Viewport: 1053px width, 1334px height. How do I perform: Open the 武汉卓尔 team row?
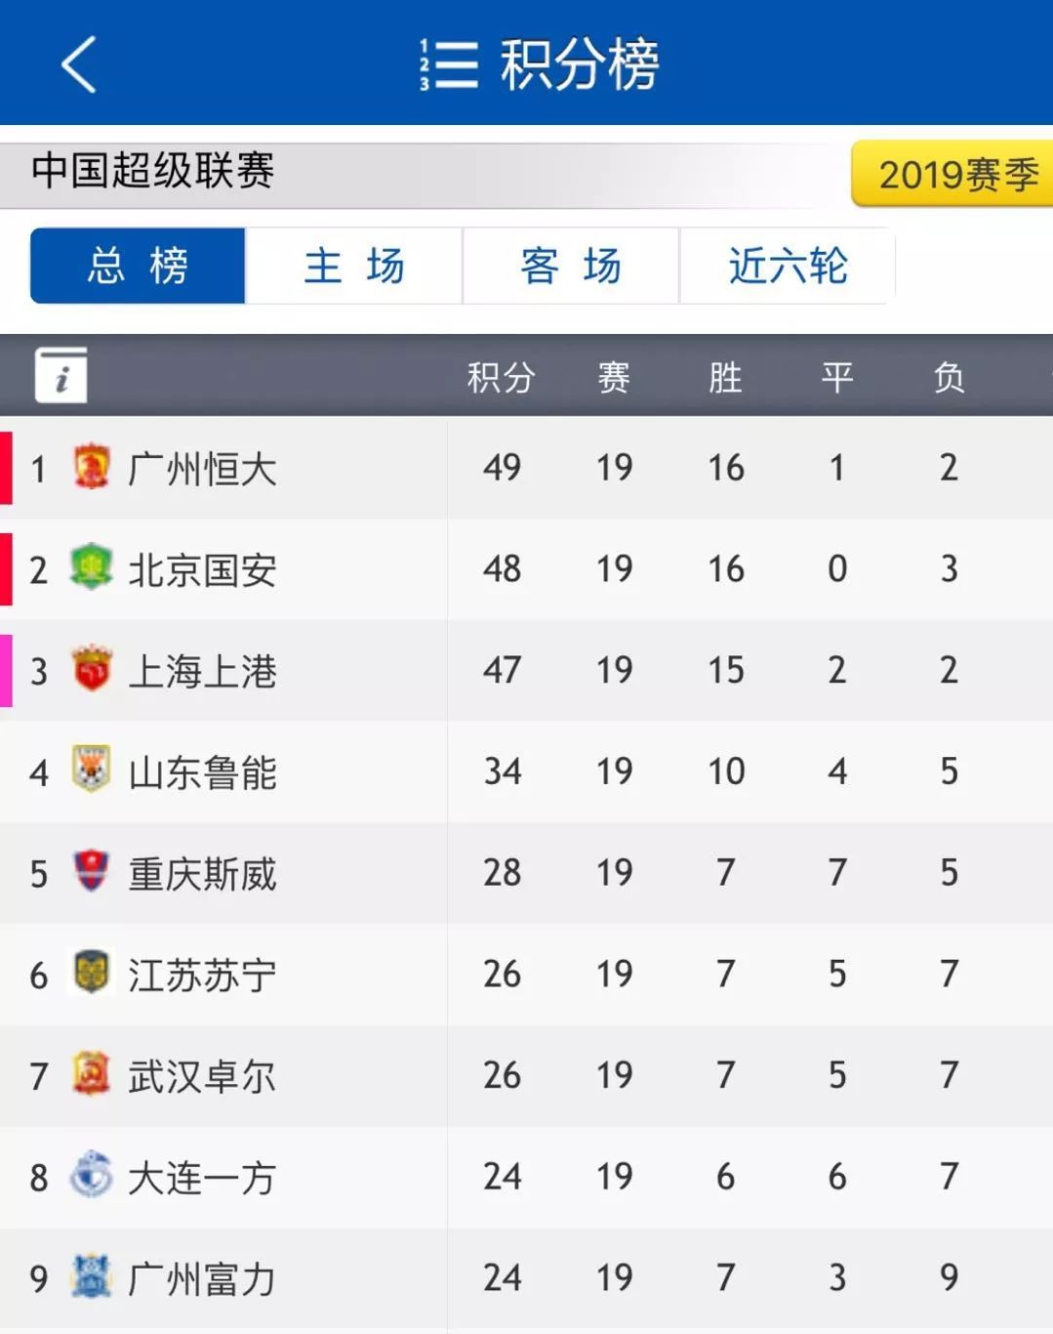[x=526, y=1075]
